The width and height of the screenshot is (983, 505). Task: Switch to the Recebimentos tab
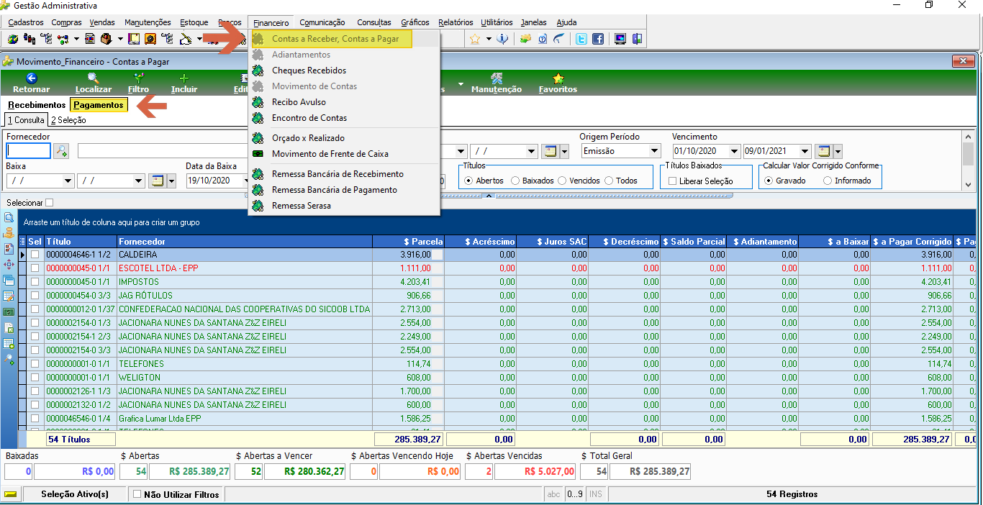click(37, 105)
